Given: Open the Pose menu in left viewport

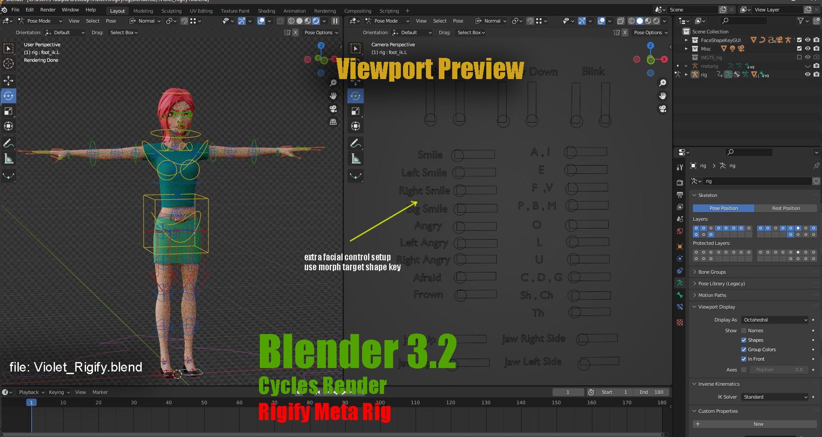Looking at the screenshot, I should coord(111,21).
